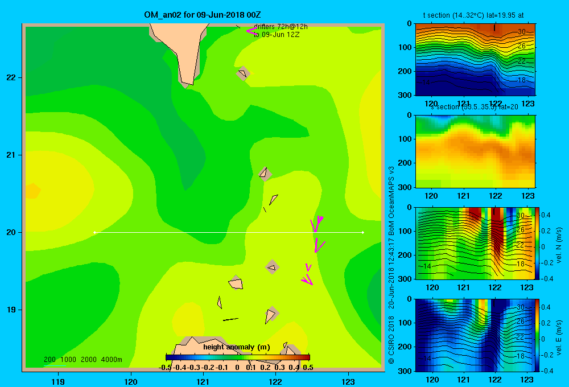Screen dimensions: 569x387
Task: Click the title "OM_an02 for 09-Jun-2018 00Z"
Action: (203, 15)
